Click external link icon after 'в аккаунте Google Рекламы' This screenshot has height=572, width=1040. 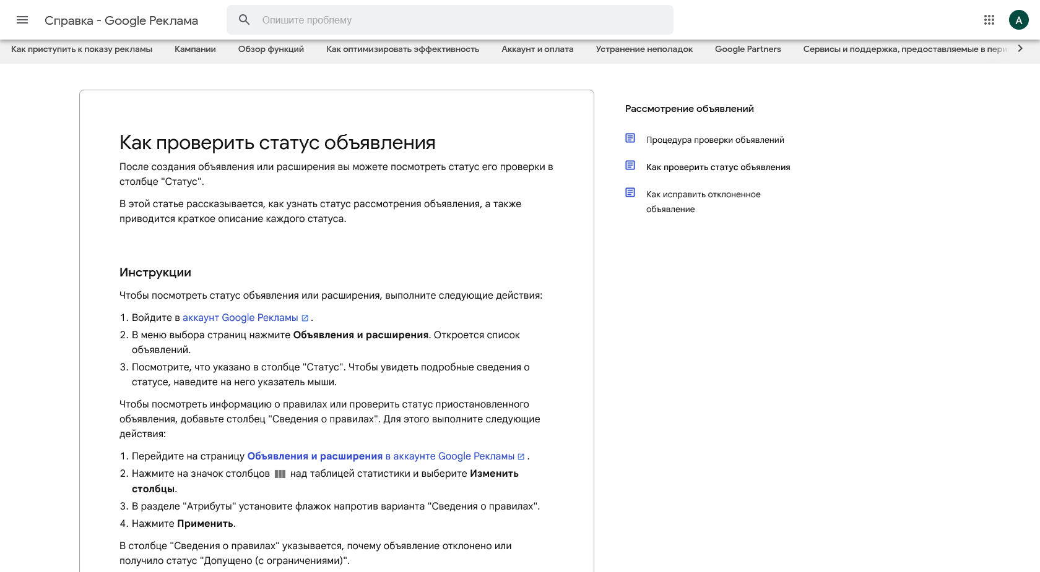point(521,456)
